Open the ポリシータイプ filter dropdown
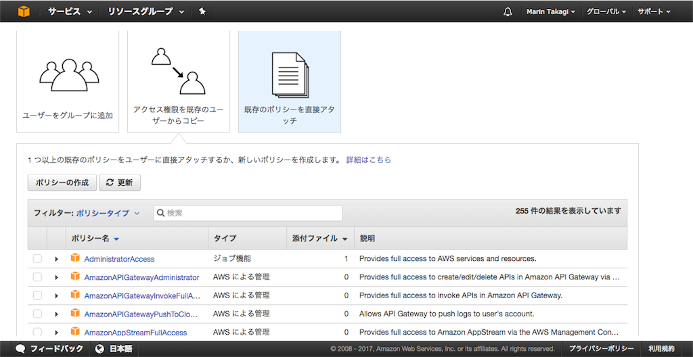 (108, 213)
